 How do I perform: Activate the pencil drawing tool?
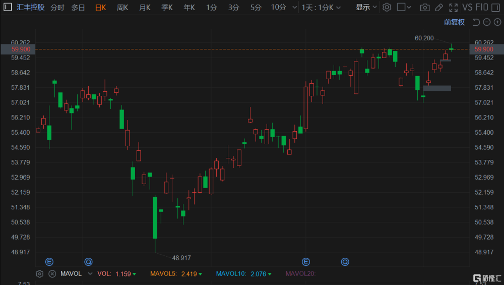pos(439,8)
